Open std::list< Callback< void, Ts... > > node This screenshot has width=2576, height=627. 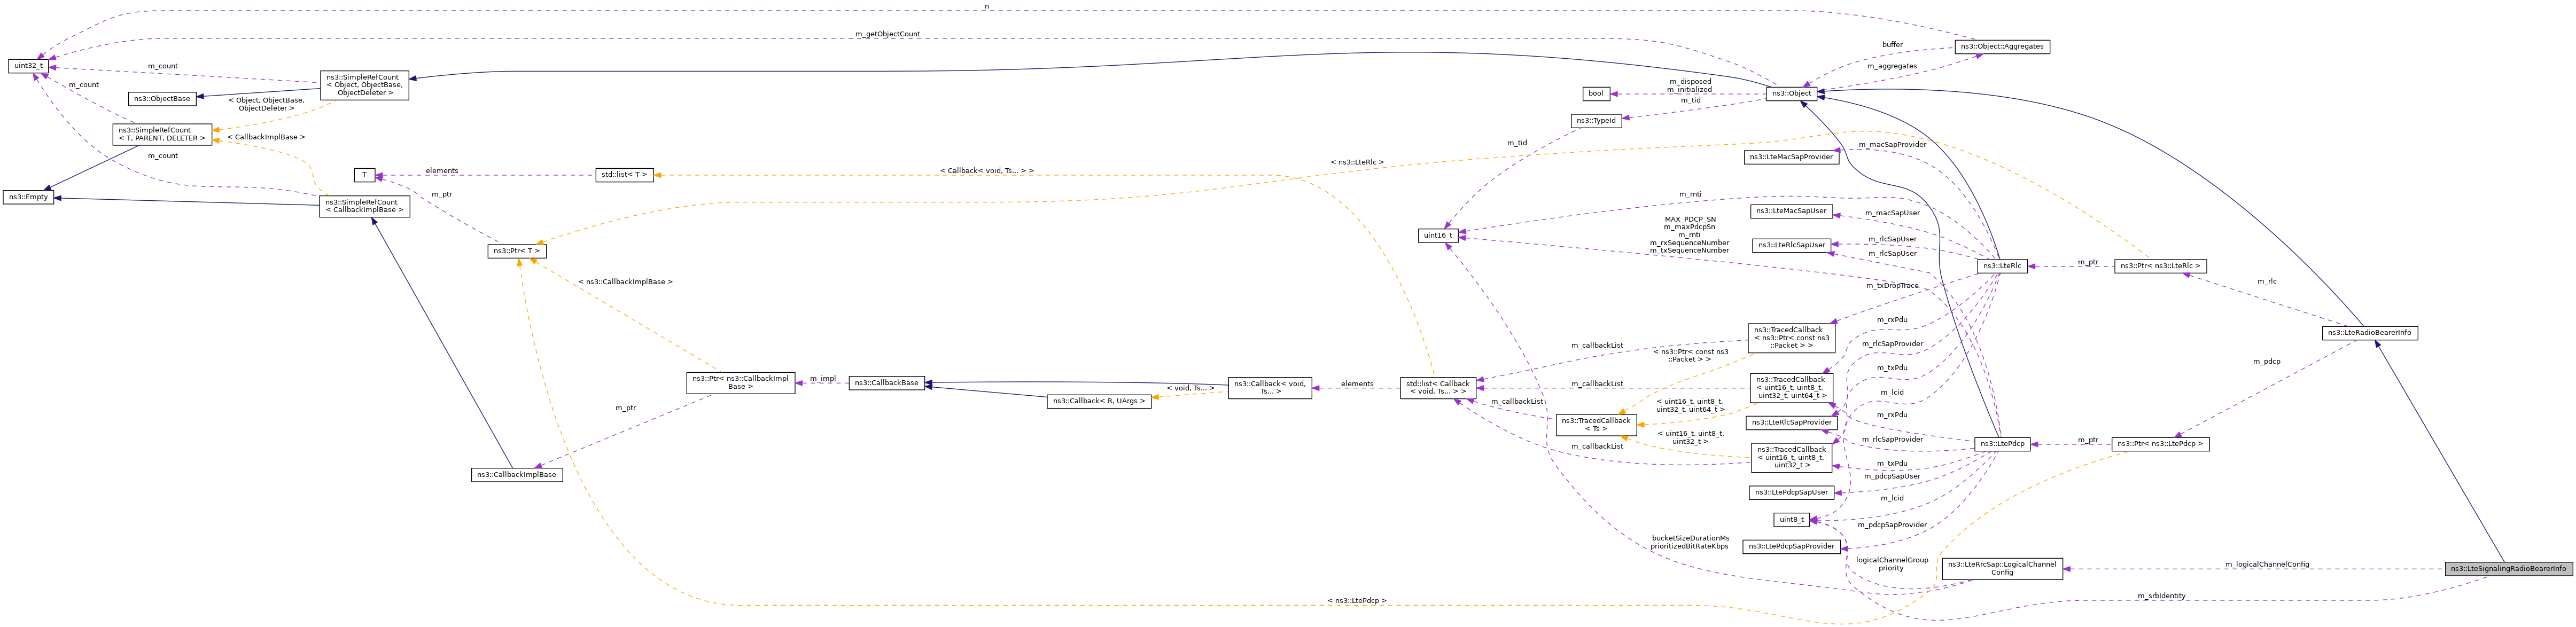click(1437, 388)
